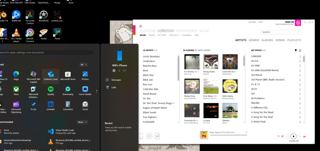Open Outlook (new) from pinned apps

(x=51, y=76)
